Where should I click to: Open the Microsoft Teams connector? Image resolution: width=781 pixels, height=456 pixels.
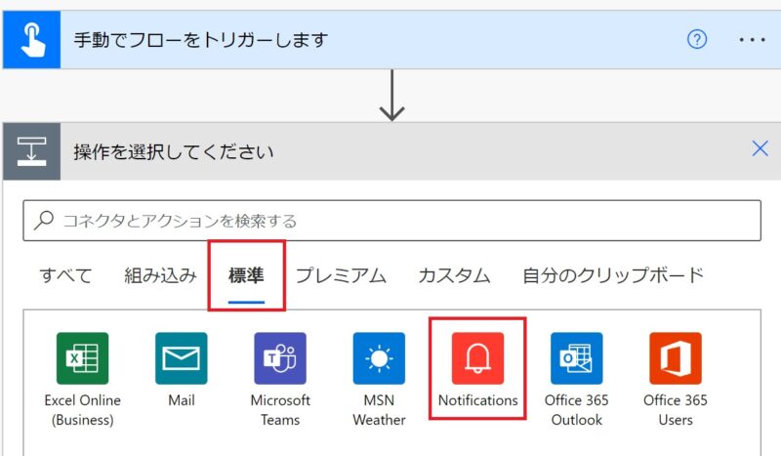[280, 358]
